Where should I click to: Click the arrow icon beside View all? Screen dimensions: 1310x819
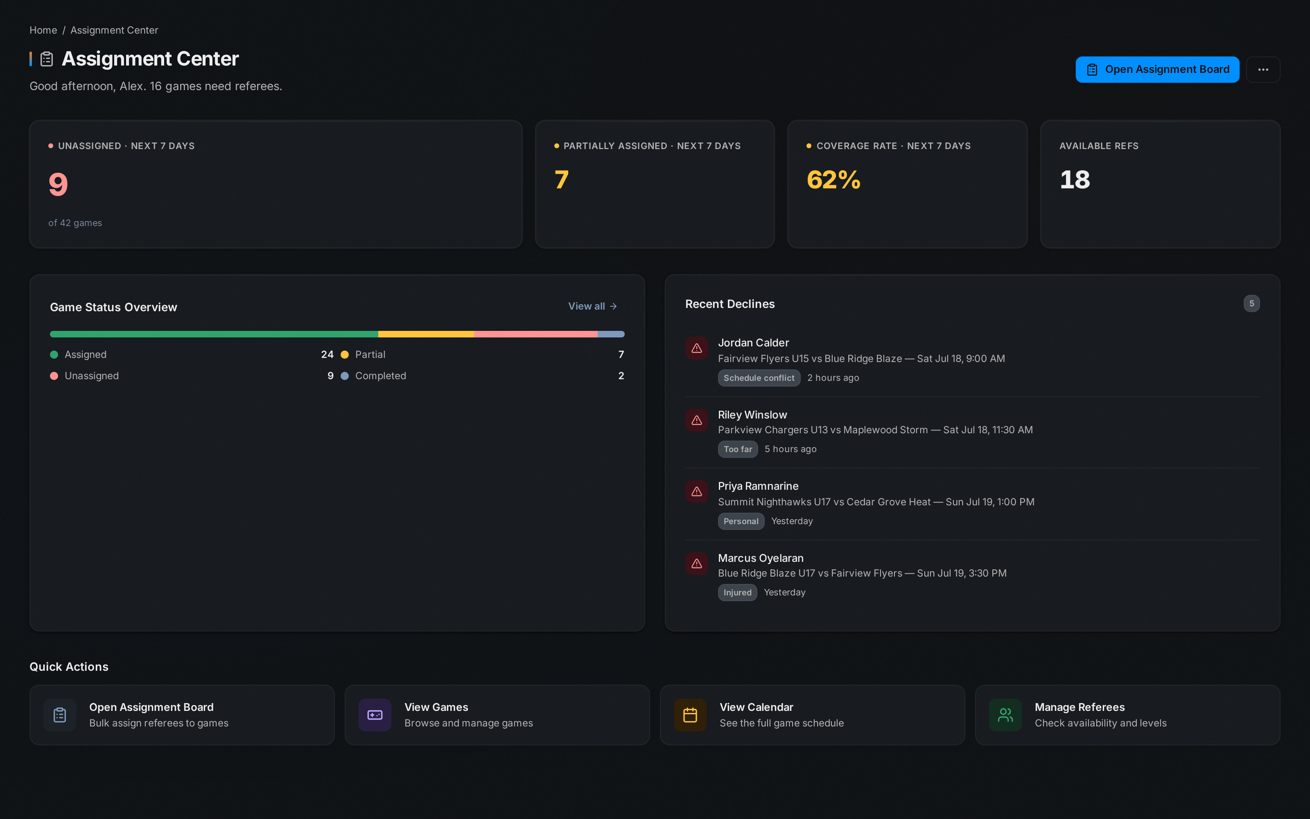(x=613, y=307)
